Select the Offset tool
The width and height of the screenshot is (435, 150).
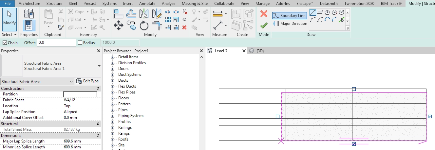click(131, 14)
